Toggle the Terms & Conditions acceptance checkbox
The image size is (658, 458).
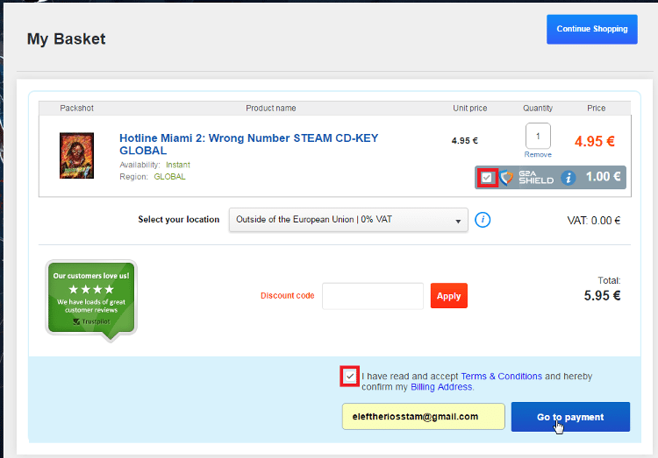349,377
